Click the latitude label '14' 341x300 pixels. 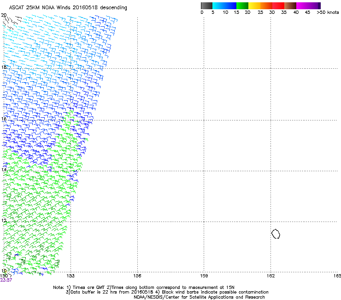point(4,169)
